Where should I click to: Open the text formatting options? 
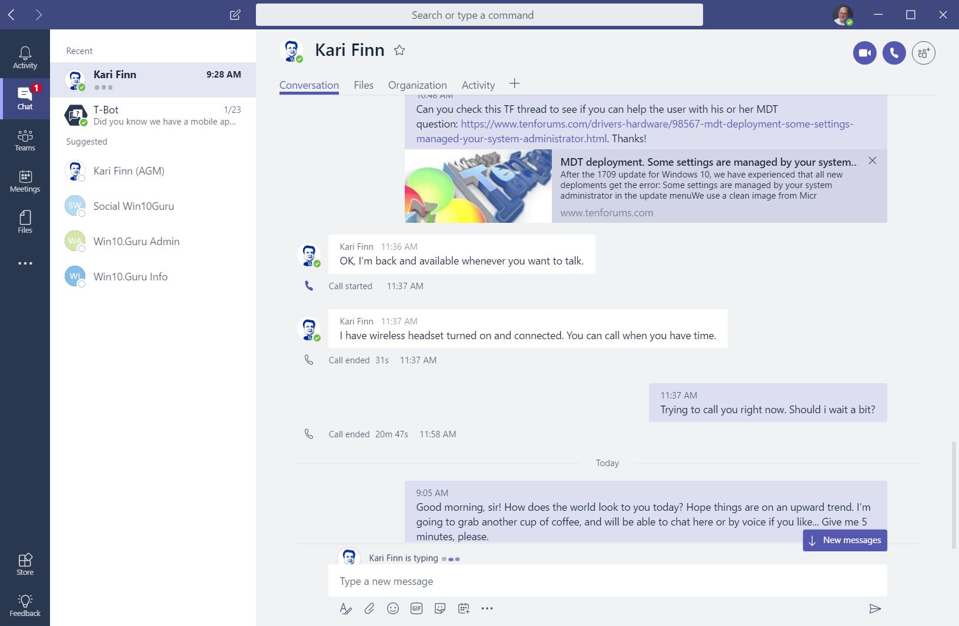[x=346, y=608]
